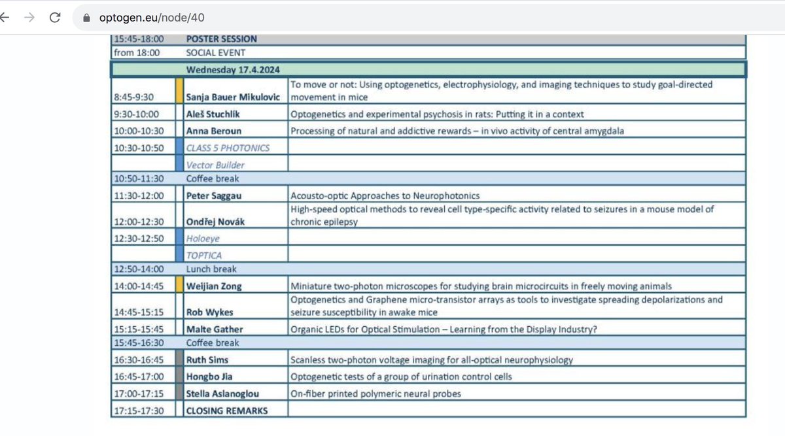Image resolution: width=785 pixels, height=436 pixels.
Task: Click the talk title about central amygdala activity
Action: (x=457, y=131)
